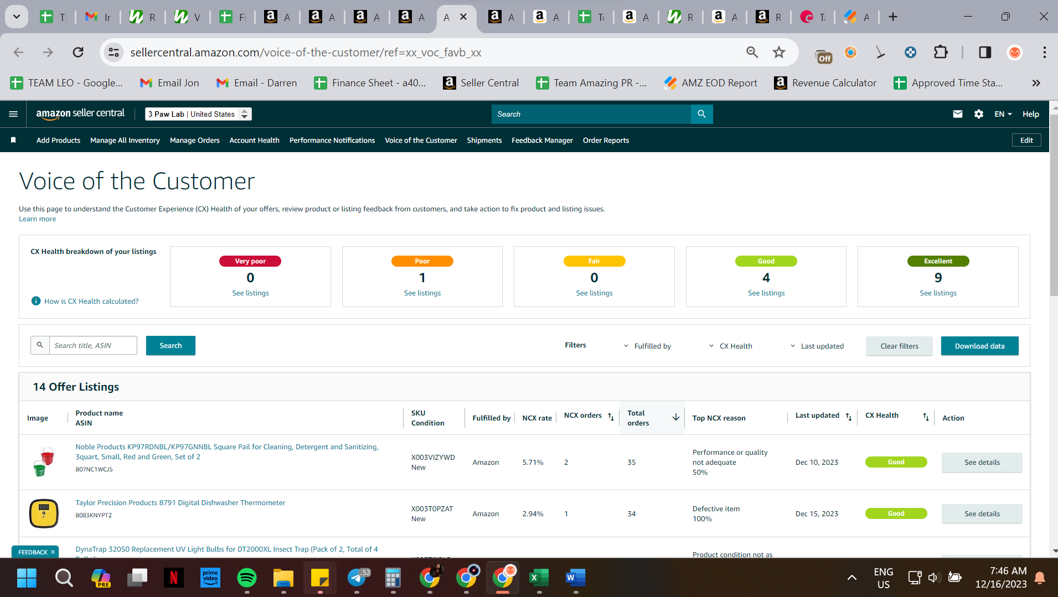The height and width of the screenshot is (597, 1058).
Task: Bookmark this page with the star icon
Action: pos(779,52)
